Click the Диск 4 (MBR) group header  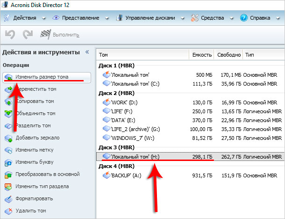[116, 166]
